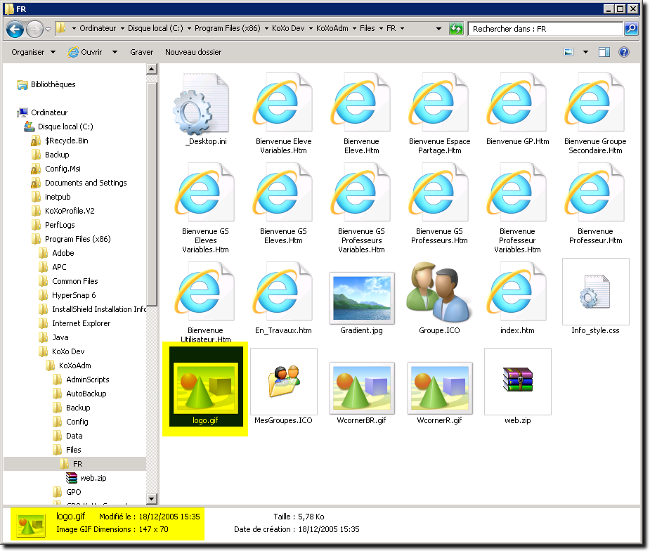
Task: Select Bibliothèques in the navigation tree
Action: coord(53,84)
